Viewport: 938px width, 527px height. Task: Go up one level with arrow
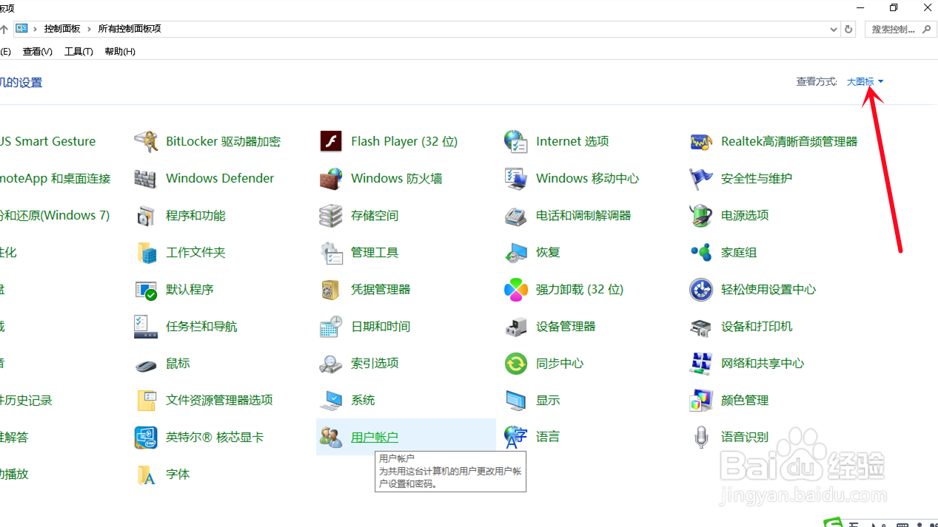4,29
